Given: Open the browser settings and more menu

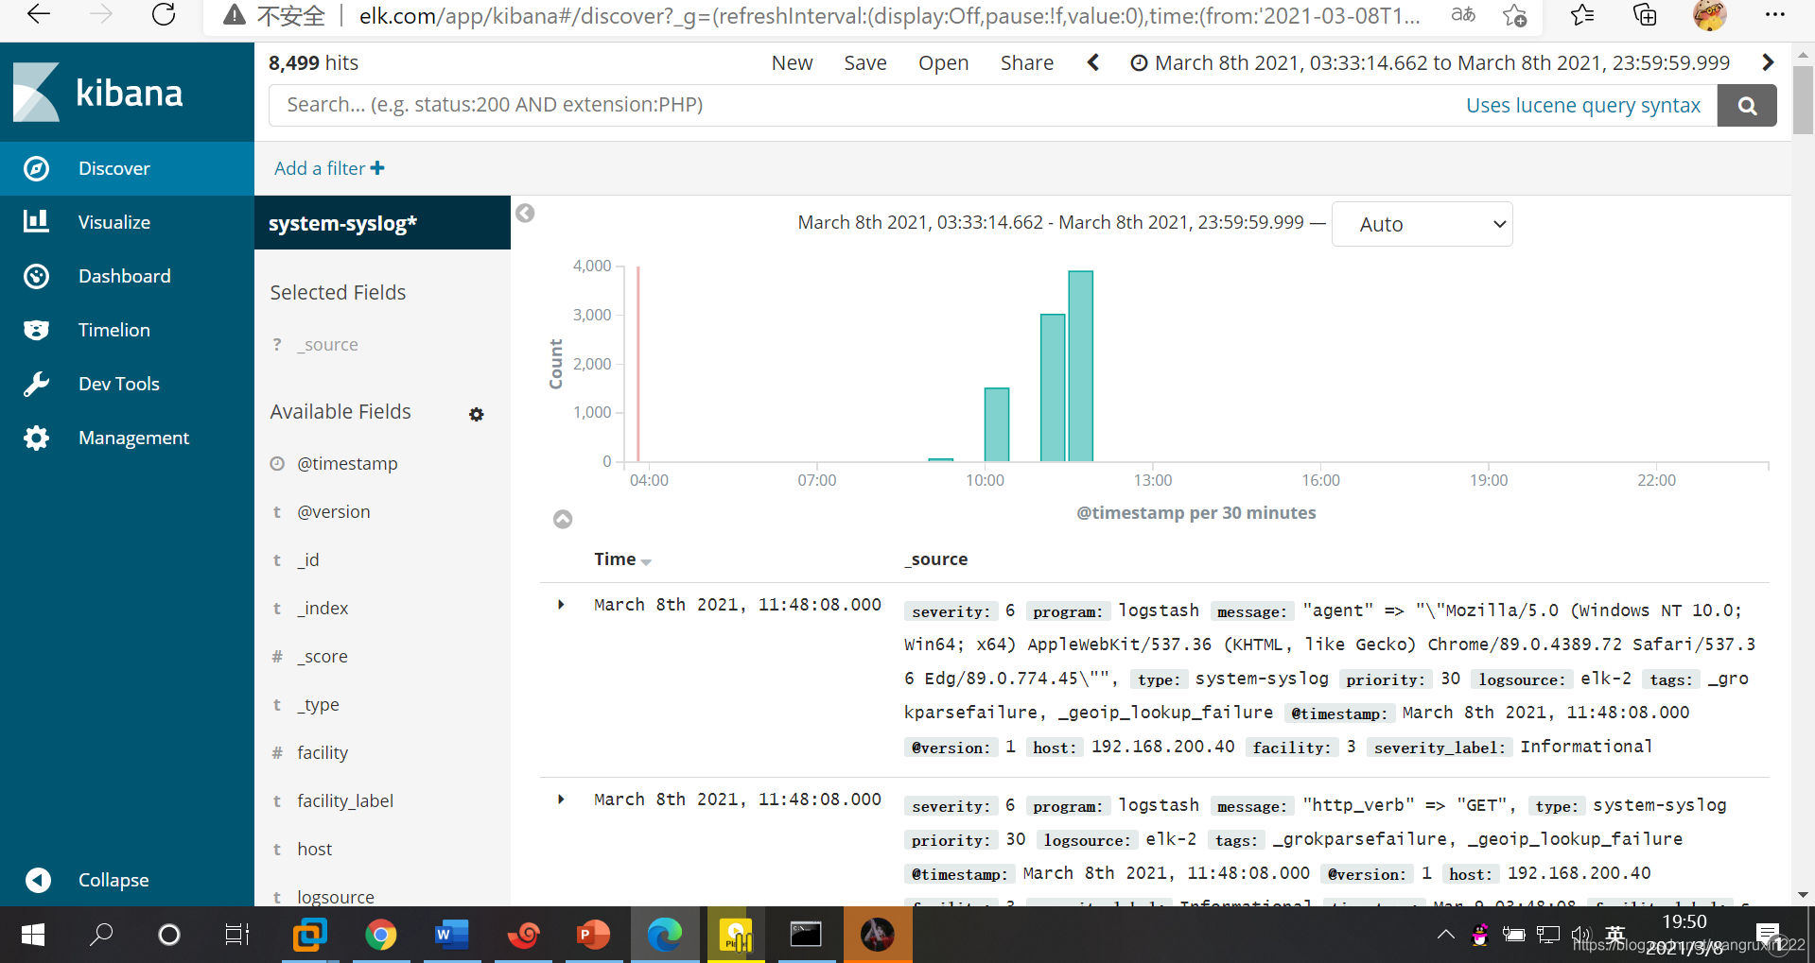Looking at the screenshot, I should [x=1775, y=14].
